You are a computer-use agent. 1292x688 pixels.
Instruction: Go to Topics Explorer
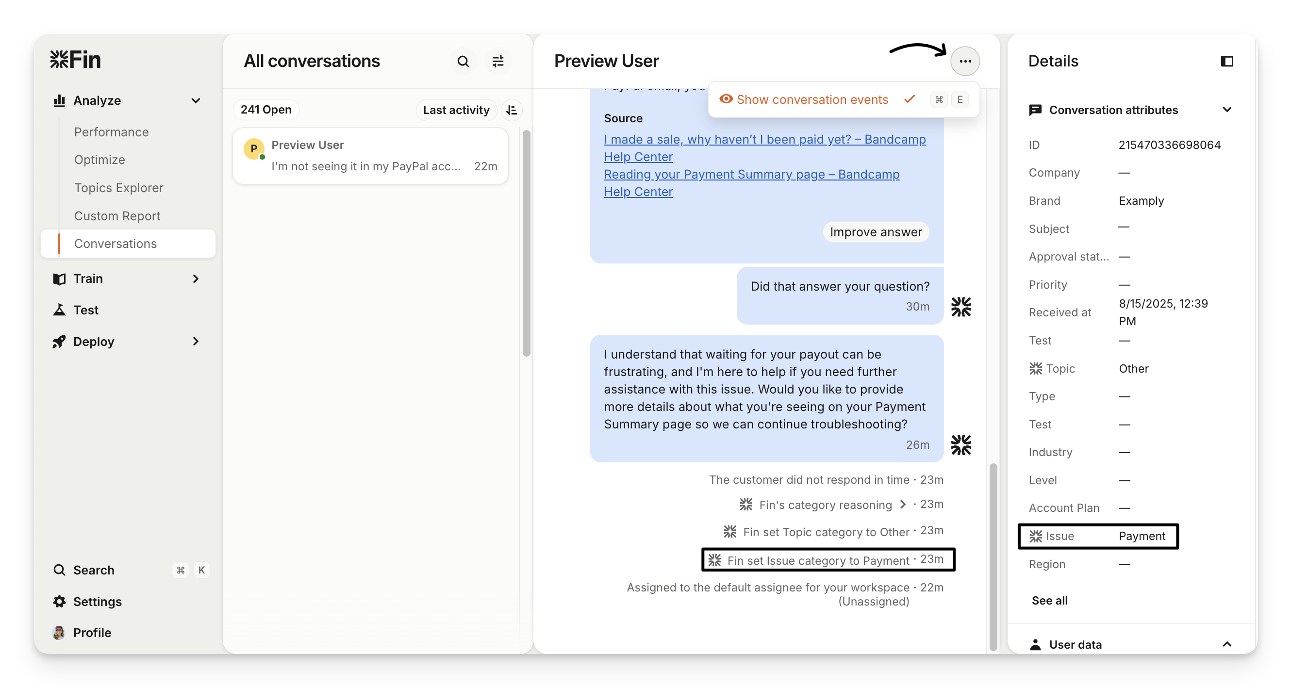pos(118,188)
